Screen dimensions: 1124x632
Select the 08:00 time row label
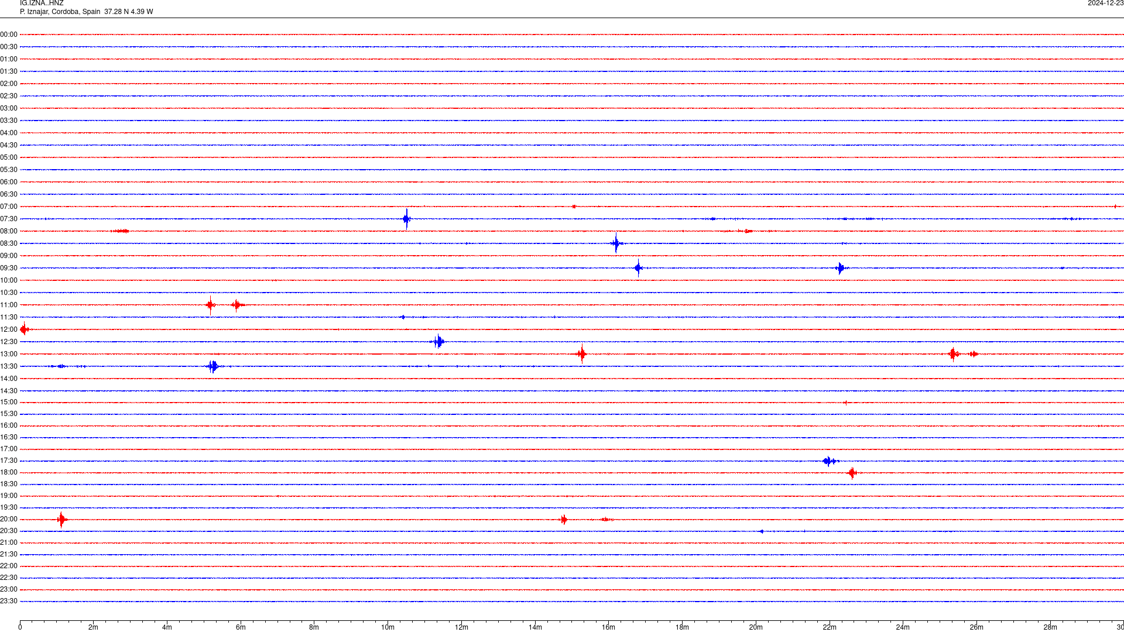coord(9,231)
